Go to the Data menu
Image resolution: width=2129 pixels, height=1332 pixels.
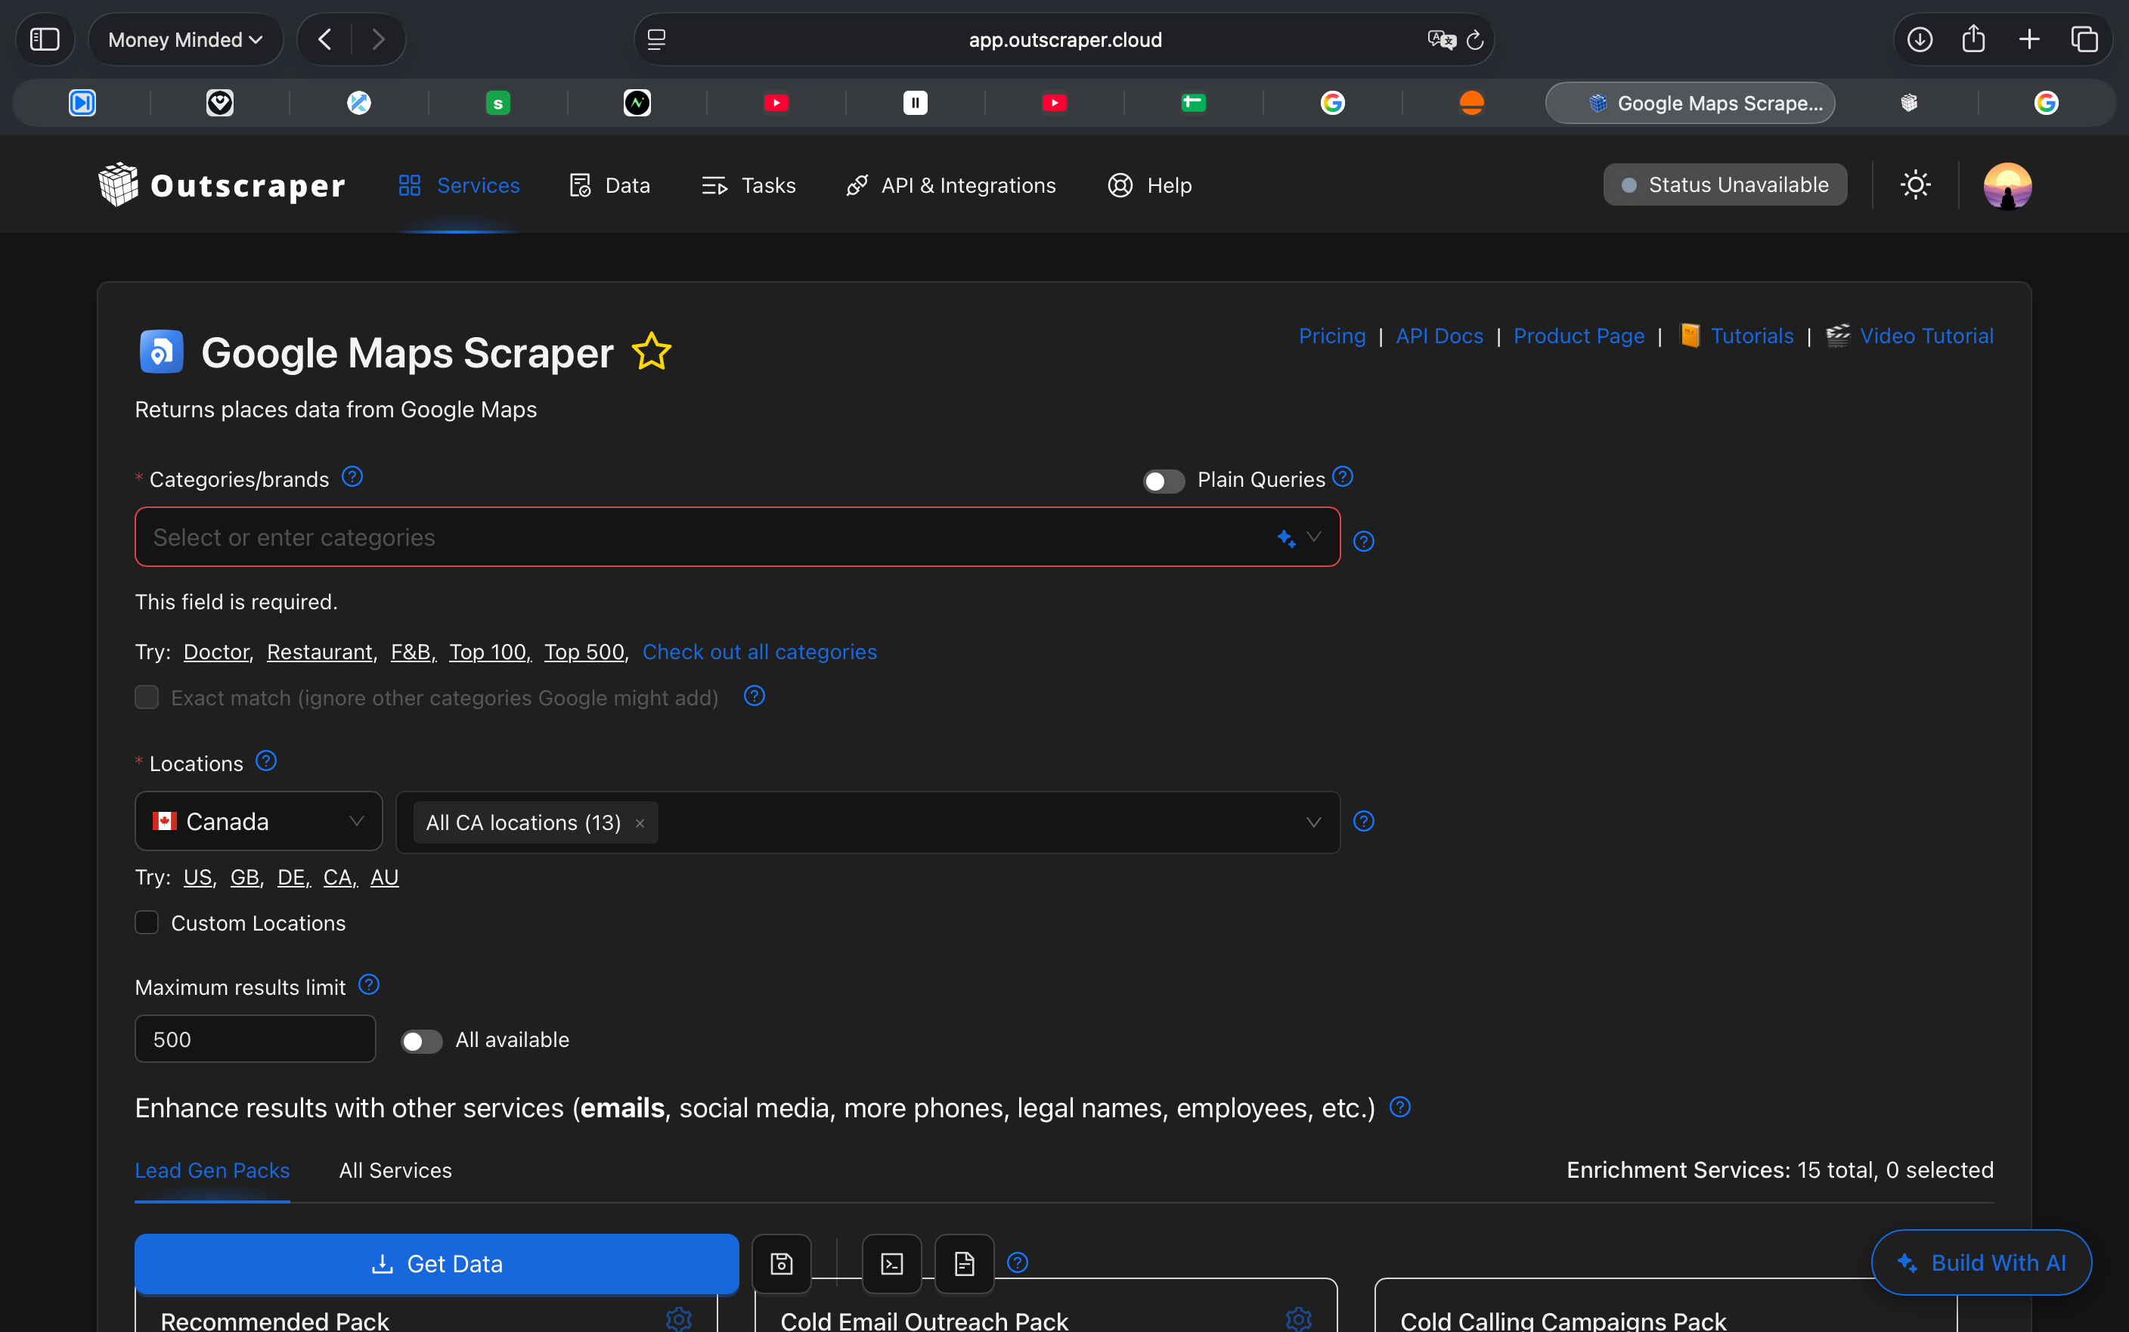609,185
